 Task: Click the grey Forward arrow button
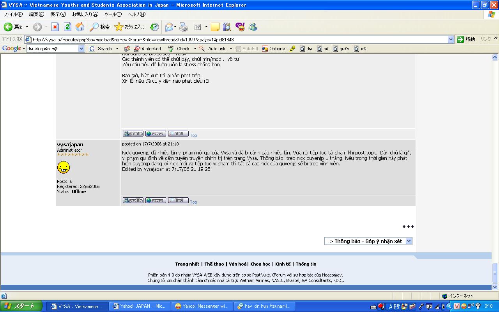[x=37, y=27]
